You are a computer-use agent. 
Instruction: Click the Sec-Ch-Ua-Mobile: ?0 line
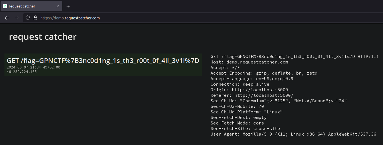tap(237, 106)
